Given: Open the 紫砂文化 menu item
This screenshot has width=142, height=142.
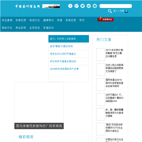Looking at the screenshot, I should [7, 28].
